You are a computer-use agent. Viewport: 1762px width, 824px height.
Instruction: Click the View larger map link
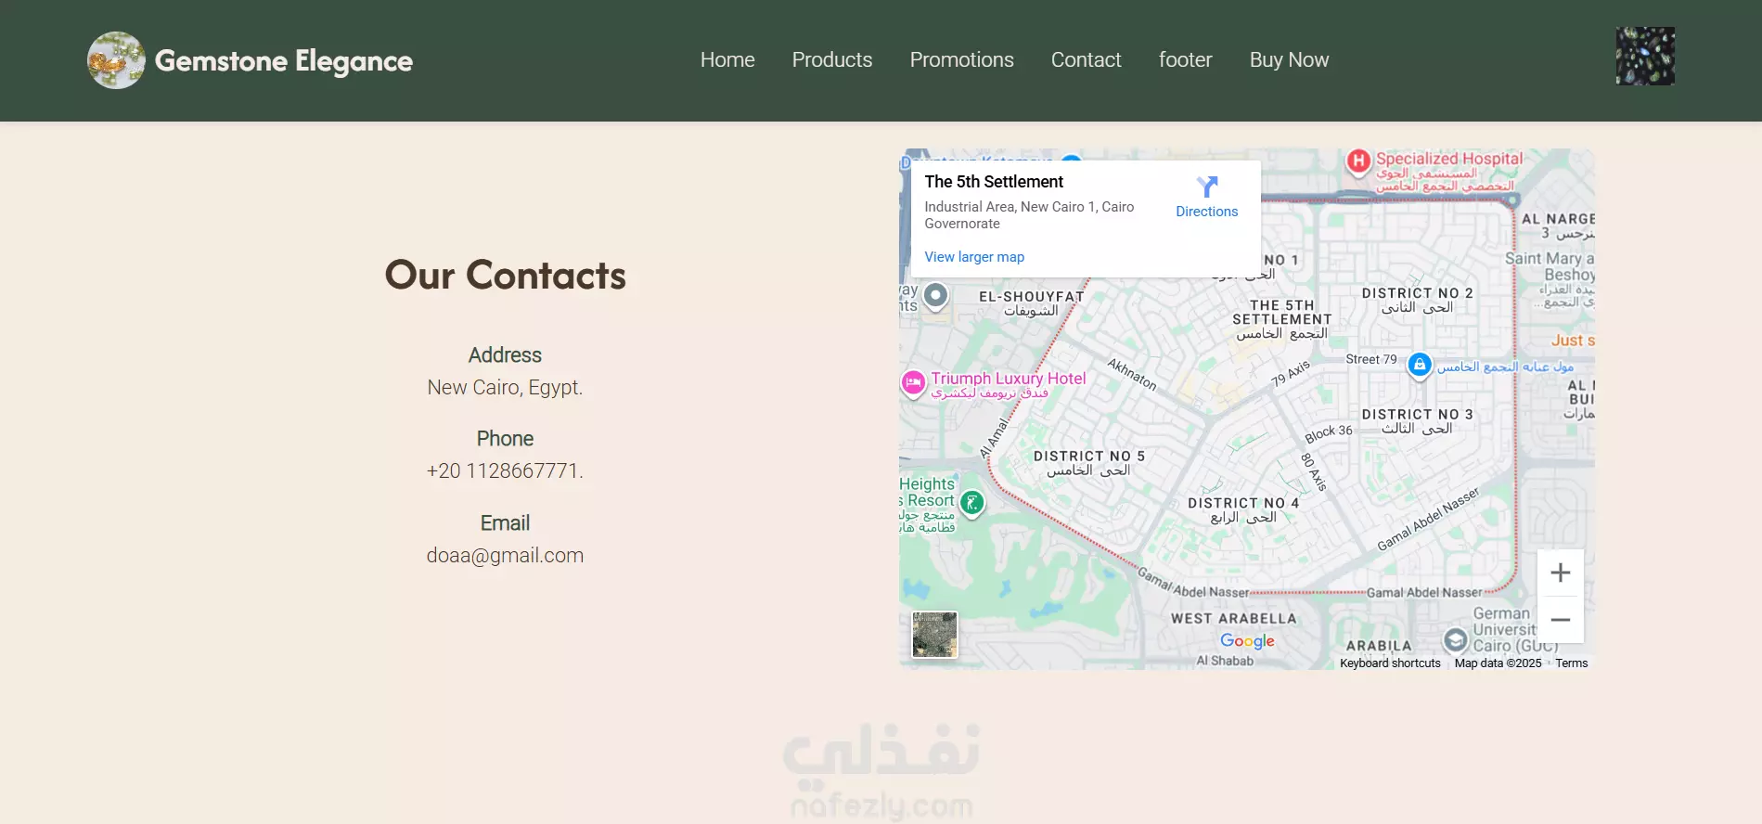[x=974, y=257]
